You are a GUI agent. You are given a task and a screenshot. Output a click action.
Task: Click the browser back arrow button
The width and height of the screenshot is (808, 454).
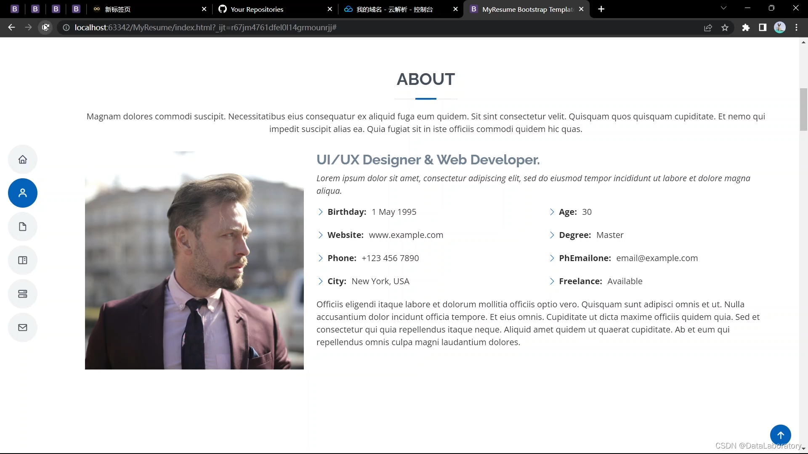coord(11,28)
